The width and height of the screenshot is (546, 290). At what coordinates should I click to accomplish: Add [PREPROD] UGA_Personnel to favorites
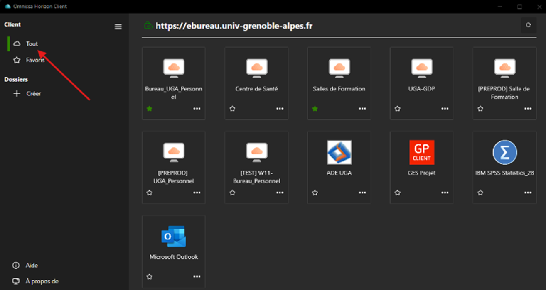pos(150,193)
